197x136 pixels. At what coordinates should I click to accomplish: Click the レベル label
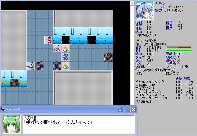click(x=160, y=7)
